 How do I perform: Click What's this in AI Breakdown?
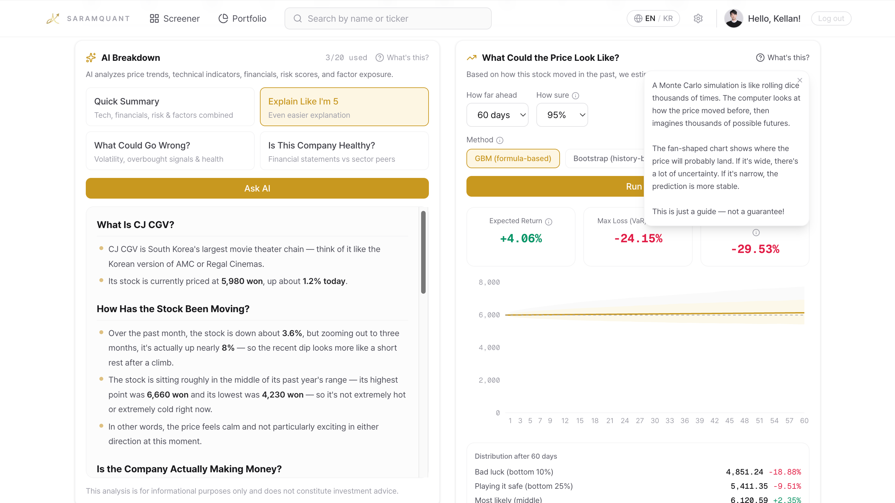(402, 58)
